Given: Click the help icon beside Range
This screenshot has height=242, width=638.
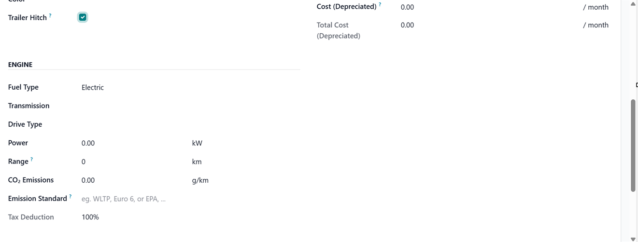Looking at the screenshot, I should [x=32, y=159].
